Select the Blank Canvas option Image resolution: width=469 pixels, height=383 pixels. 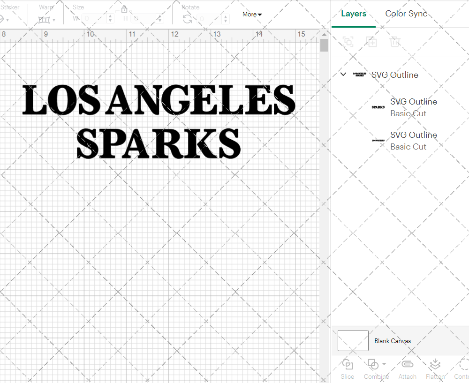pos(393,341)
